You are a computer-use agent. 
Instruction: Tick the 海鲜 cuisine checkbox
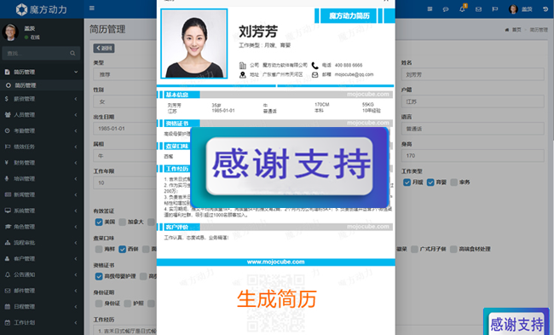click(99, 249)
